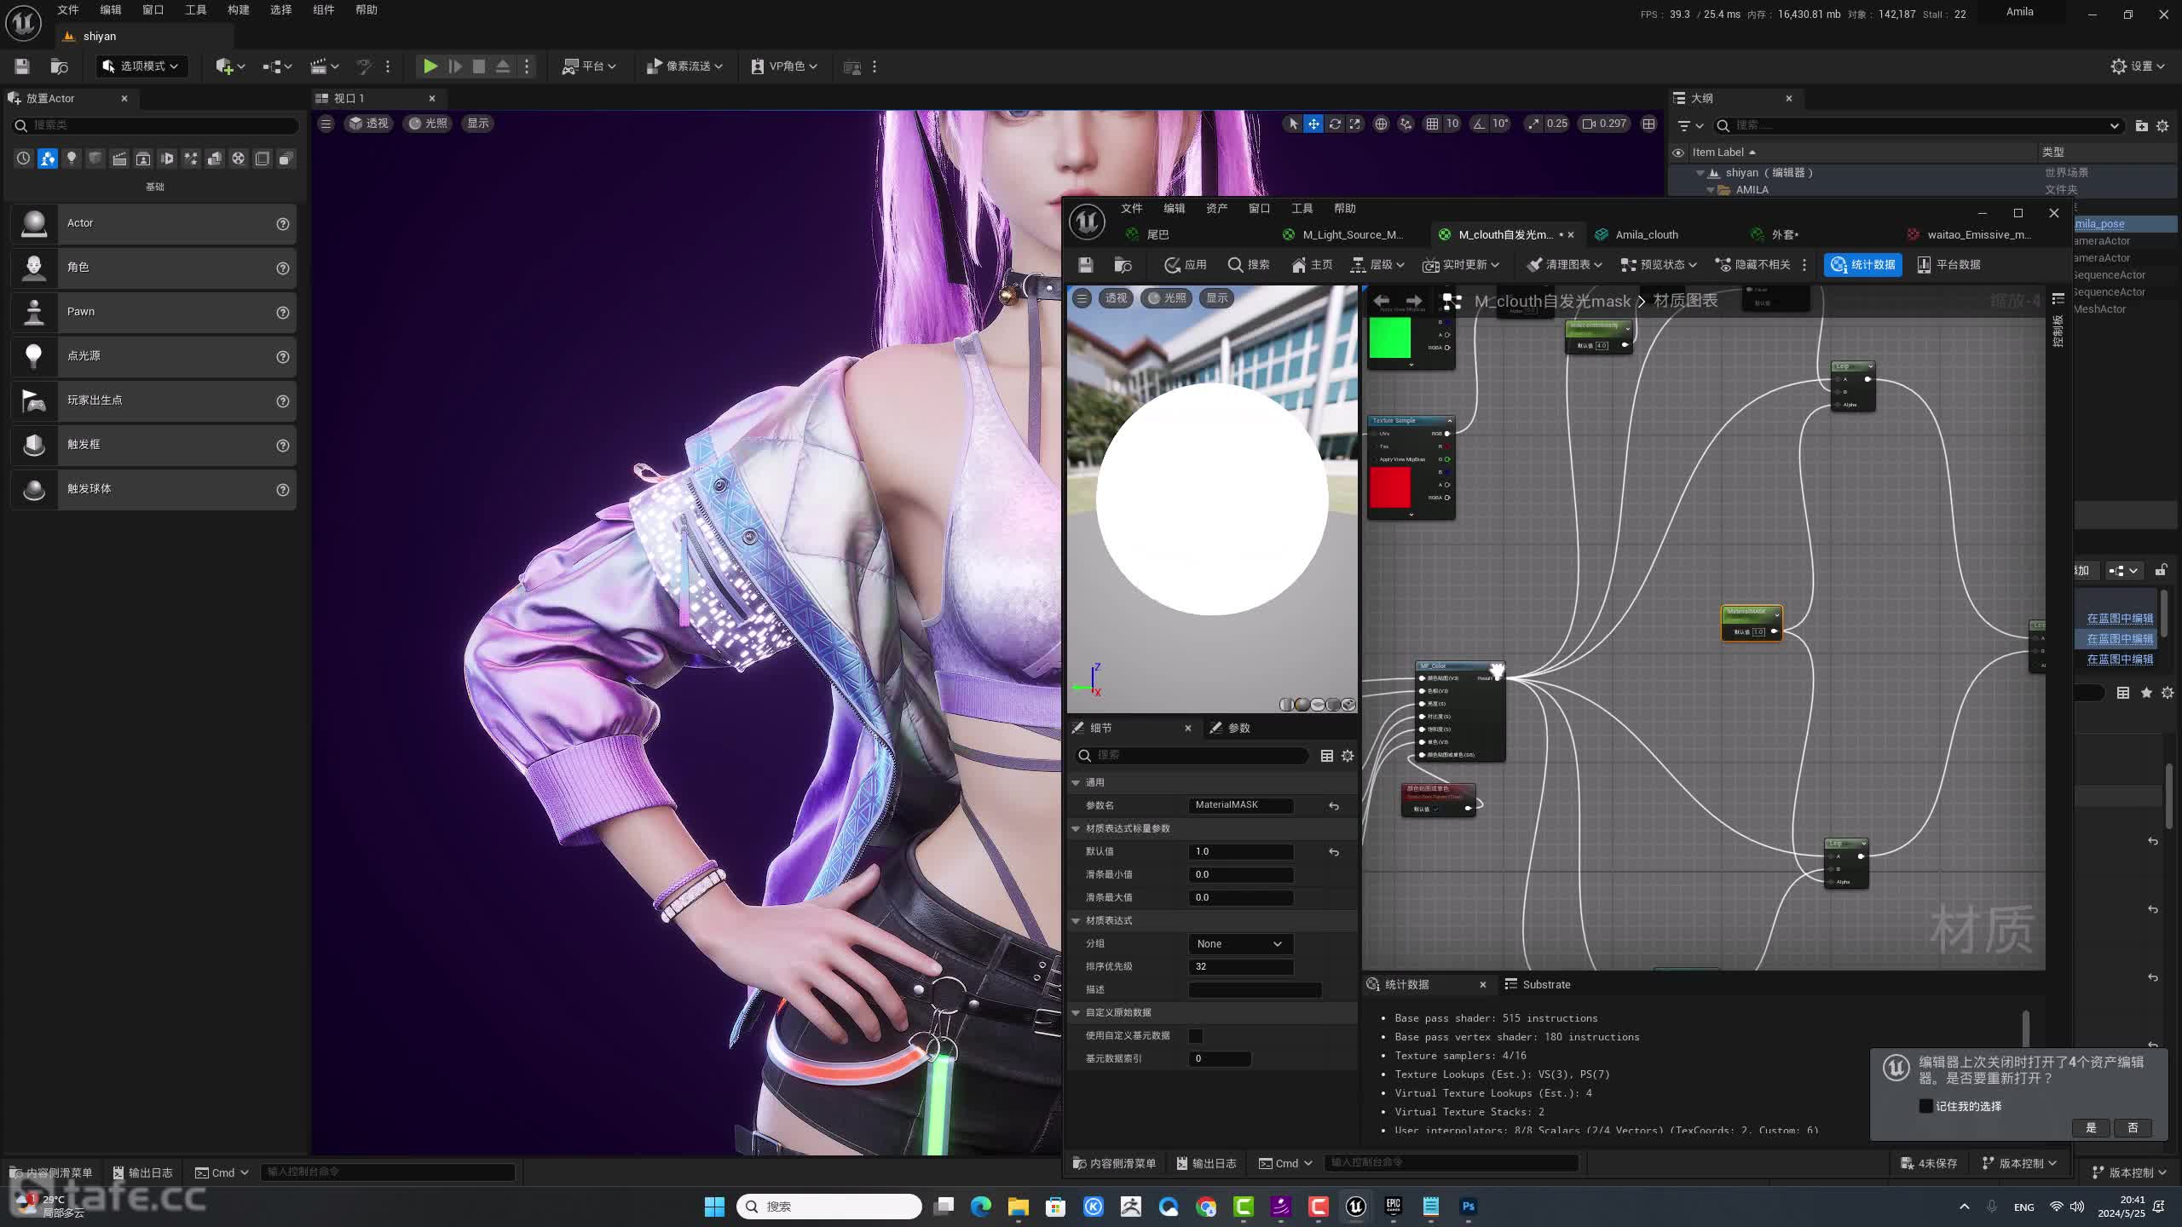Image resolution: width=2182 pixels, height=1227 pixels.
Task: Click the first 'edit in blueprint' link
Action: pos(2120,619)
